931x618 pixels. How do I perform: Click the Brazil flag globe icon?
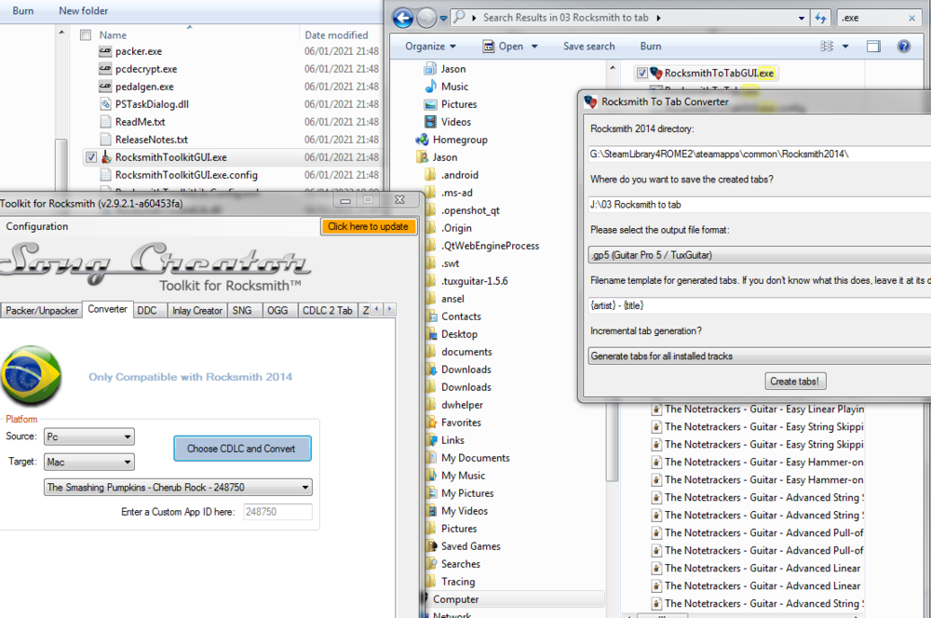32,376
